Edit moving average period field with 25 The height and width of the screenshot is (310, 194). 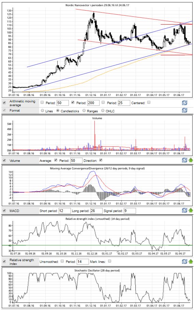point(124,103)
